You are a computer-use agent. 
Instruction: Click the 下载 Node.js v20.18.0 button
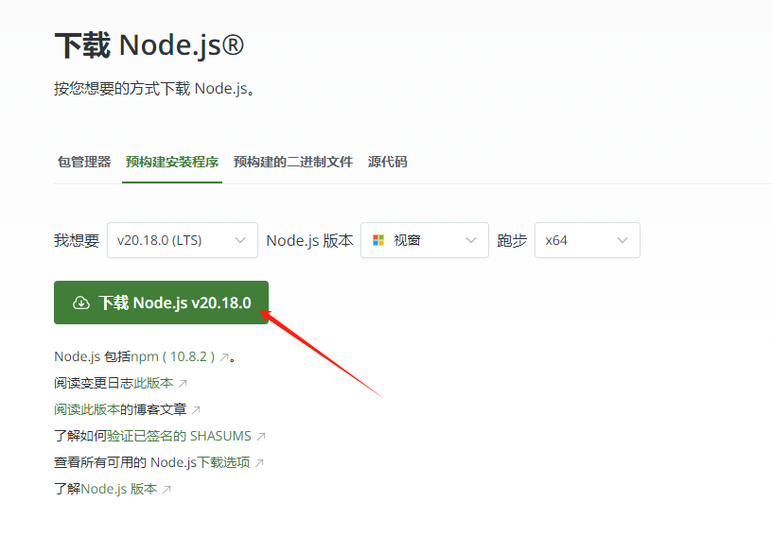click(x=161, y=303)
